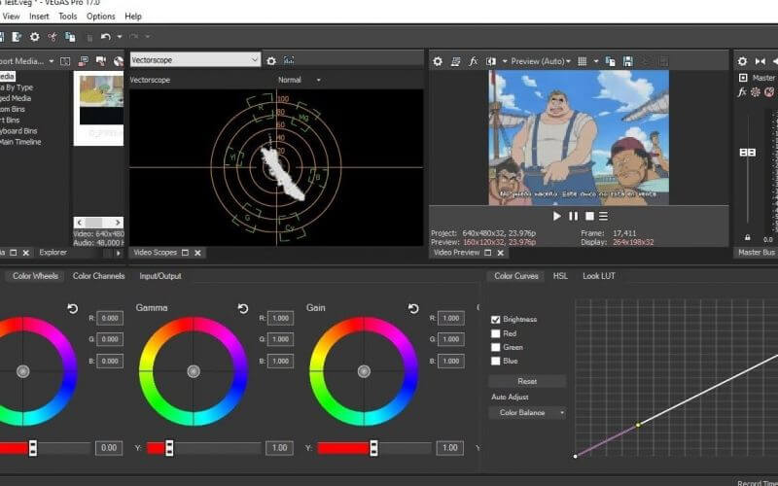The image size is (778, 486).
Task: Toggle the overlays grid icon in preview
Action: (582, 61)
